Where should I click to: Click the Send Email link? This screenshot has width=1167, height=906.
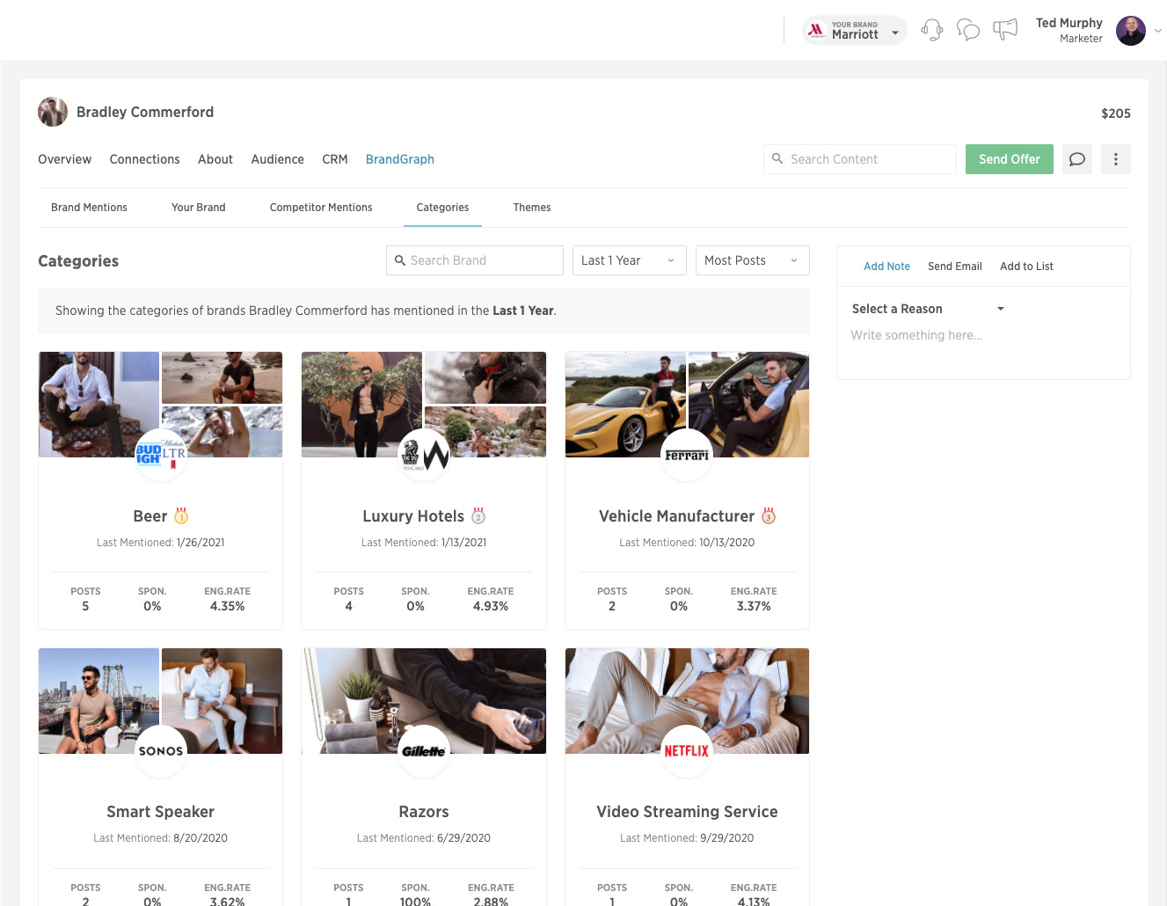pyautogui.click(x=954, y=267)
